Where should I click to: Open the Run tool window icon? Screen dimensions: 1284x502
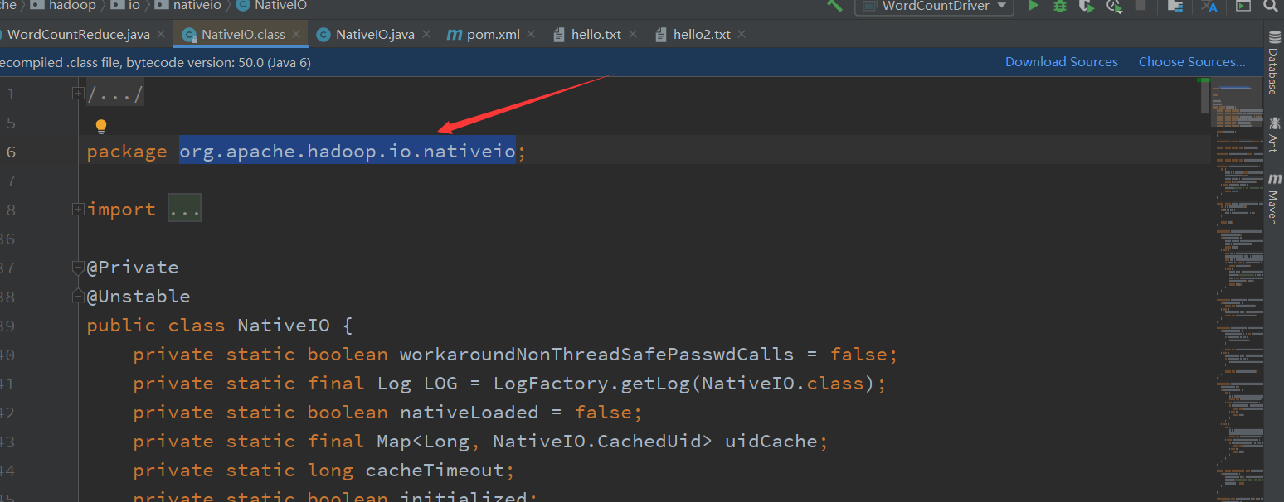1243,7
